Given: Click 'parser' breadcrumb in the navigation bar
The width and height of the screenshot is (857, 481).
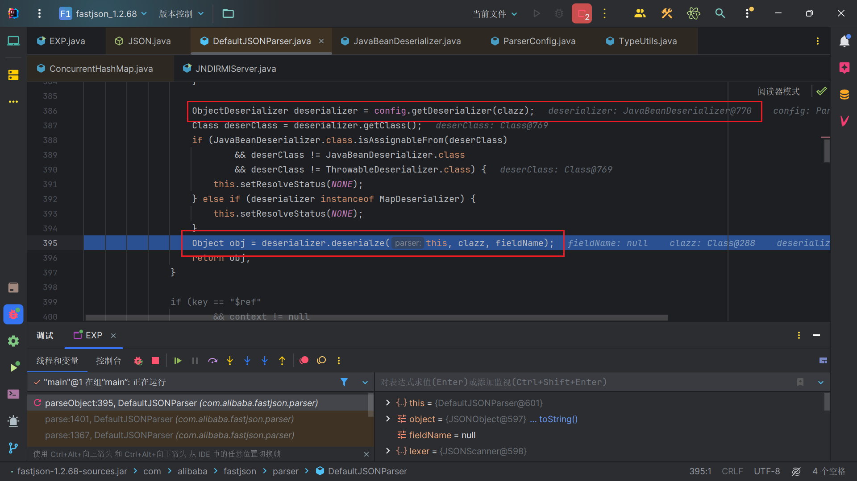Looking at the screenshot, I should [286, 471].
